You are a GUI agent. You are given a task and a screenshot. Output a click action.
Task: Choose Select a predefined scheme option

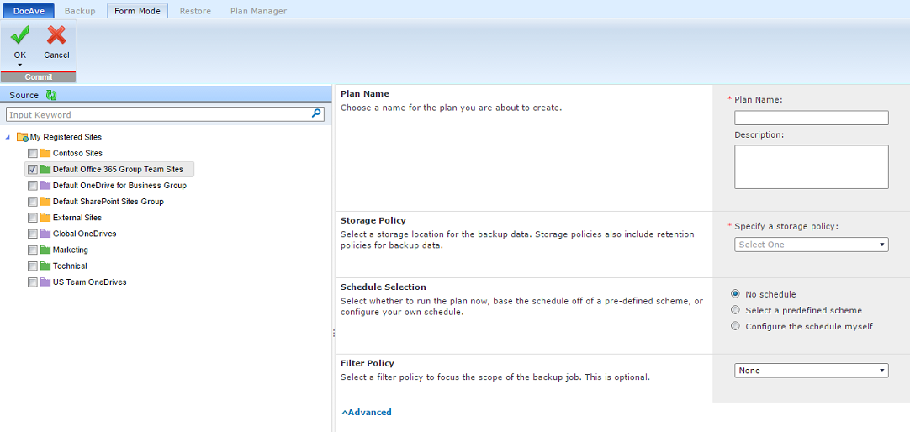[736, 310]
